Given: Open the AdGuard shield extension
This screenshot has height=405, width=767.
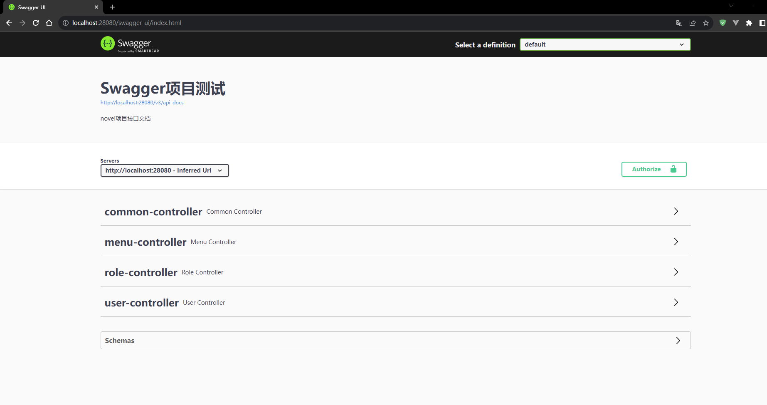Looking at the screenshot, I should tap(723, 23).
